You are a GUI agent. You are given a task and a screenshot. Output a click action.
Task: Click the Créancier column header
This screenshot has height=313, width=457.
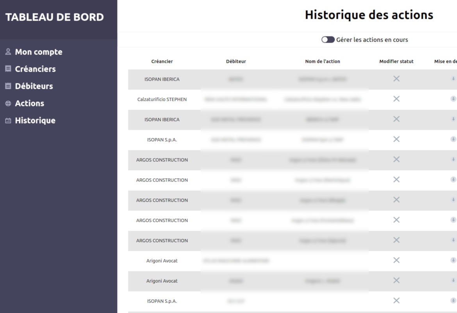[x=162, y=61]
